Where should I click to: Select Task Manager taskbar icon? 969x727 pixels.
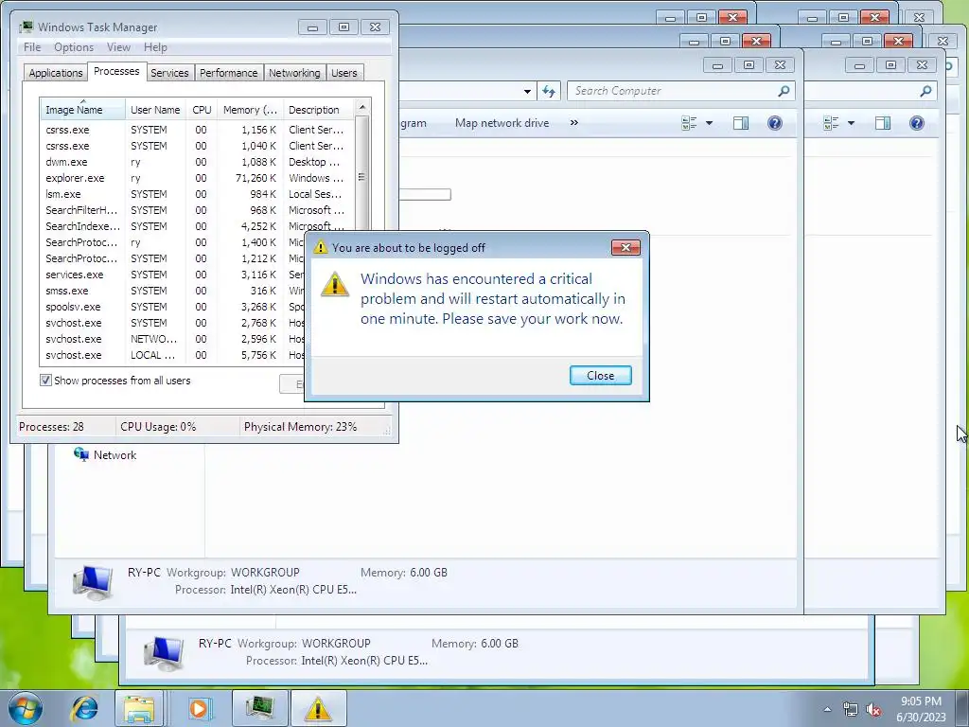pyautogui.click(x=260, y=708)
